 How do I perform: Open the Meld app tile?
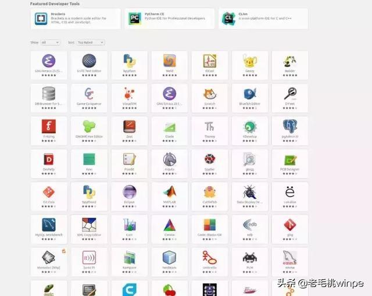(x=169, y=65)
